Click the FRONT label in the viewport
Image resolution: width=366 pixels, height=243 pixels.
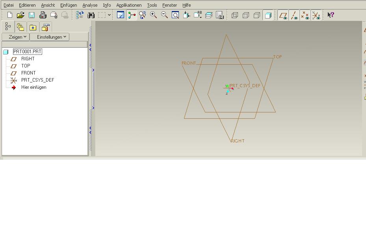click(189, 63)
